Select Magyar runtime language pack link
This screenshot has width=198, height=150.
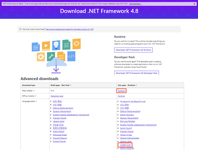coord(129,138)
